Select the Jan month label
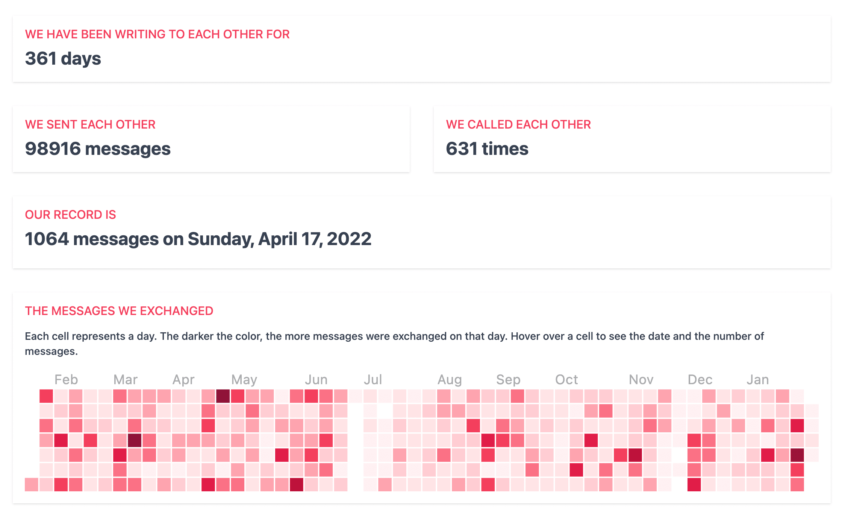This screenshot has height=515, width=842. tap(758, 380)
